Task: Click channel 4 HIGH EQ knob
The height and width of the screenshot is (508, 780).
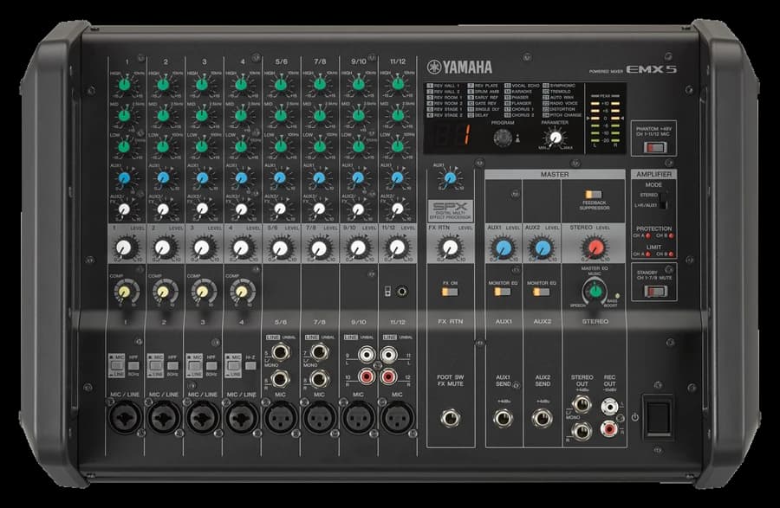Action: [x=241, y=85]
